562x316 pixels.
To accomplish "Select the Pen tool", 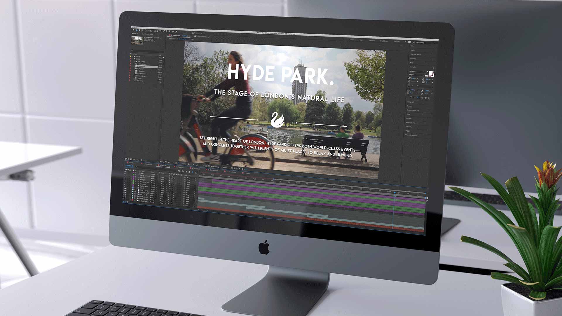I will pyautogui.click(x=157, y=31).
